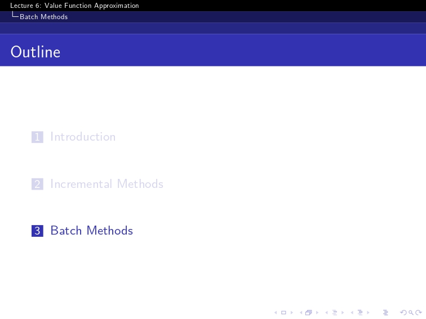Open the Incremental Methods outline link
The height and width of the screenshot is (319, 426).
[106, 184]
